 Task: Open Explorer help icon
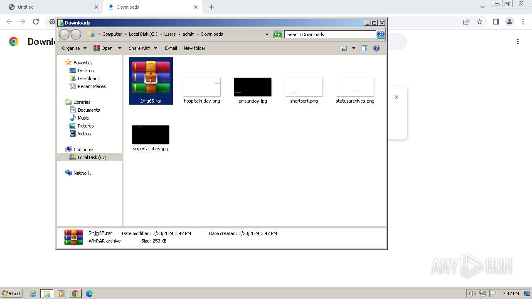coord(377,48)
